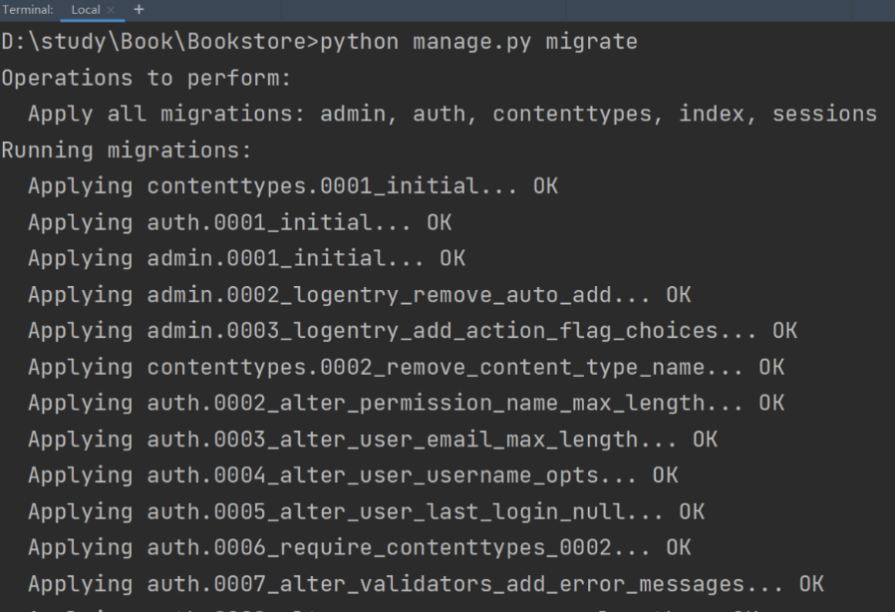Click the auth.0006_require_contenttypes_0002 line

(360, 548)
